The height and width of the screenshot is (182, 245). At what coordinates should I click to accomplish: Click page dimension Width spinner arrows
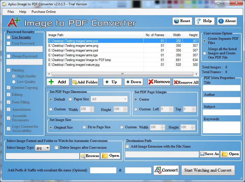[x=92, y=109]
